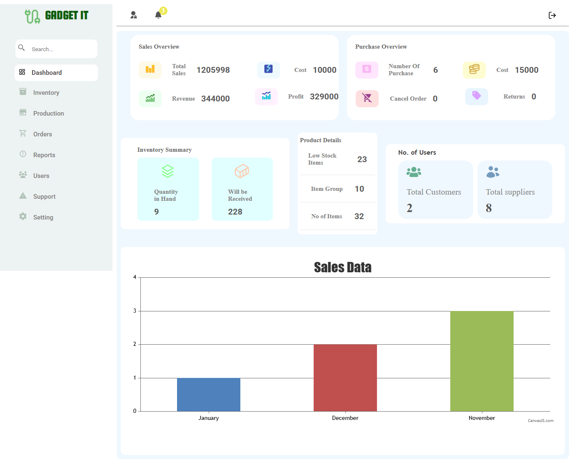Click the yellow Total Sales bar chart icon

tap(150, 70)
